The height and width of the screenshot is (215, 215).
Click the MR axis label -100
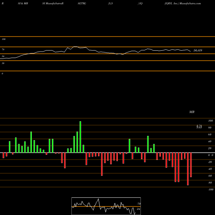point(211,190)
